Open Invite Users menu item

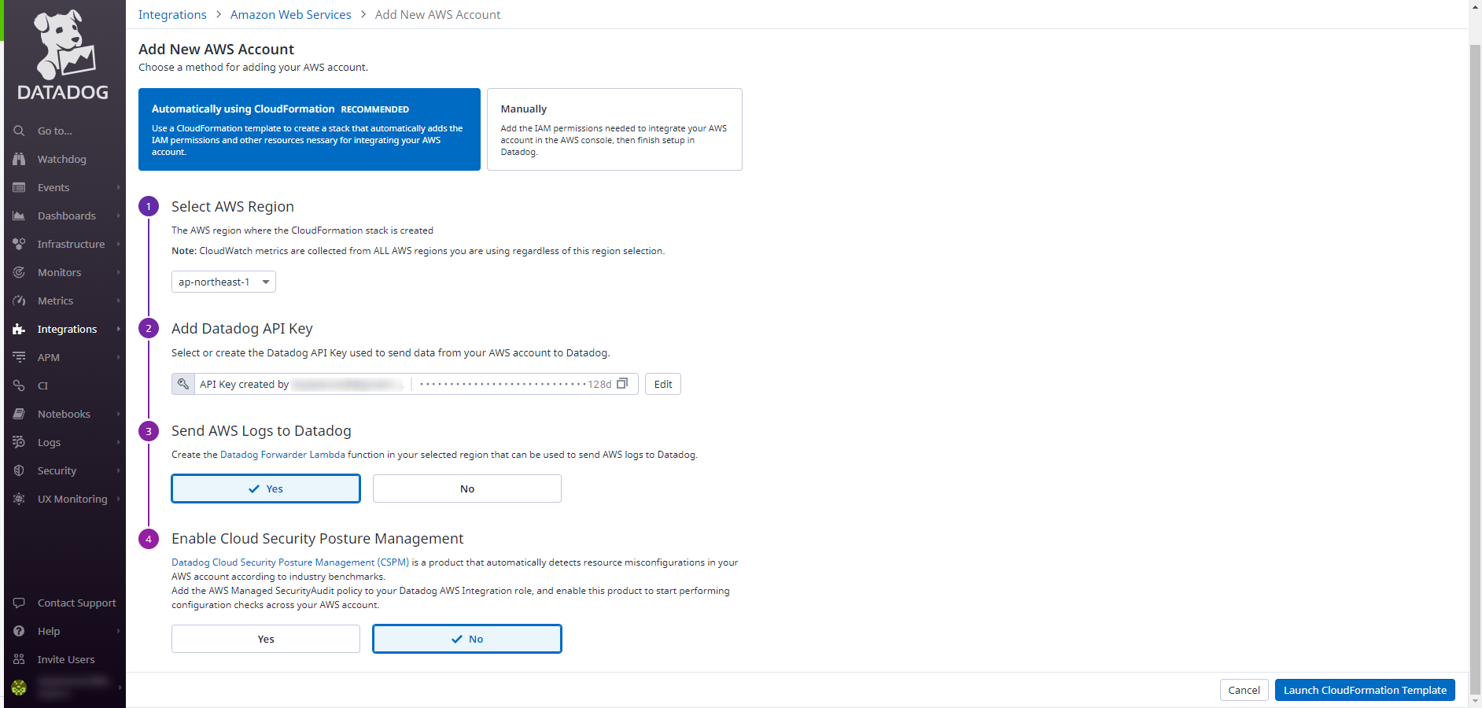(x=65, y=659)
